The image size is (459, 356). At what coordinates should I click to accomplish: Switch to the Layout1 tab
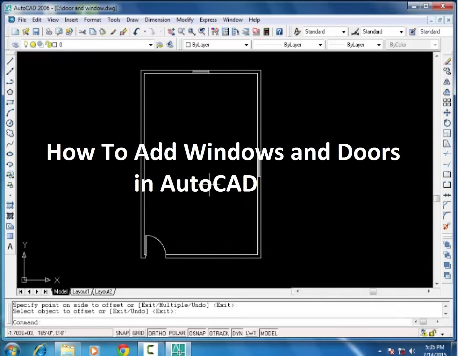81,292
